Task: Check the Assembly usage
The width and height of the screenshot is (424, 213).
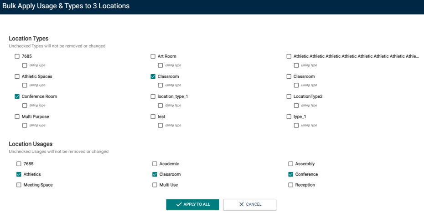Action: click(x=291, y=164)
